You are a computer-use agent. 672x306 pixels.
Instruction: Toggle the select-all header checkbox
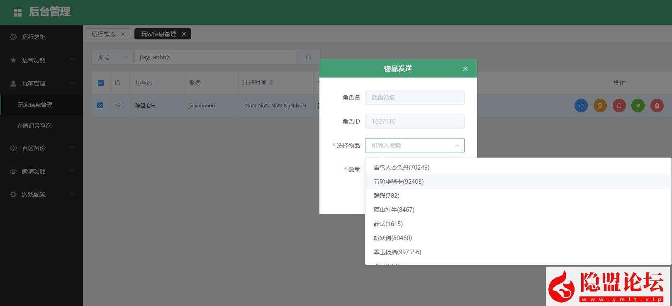point(100,83)
